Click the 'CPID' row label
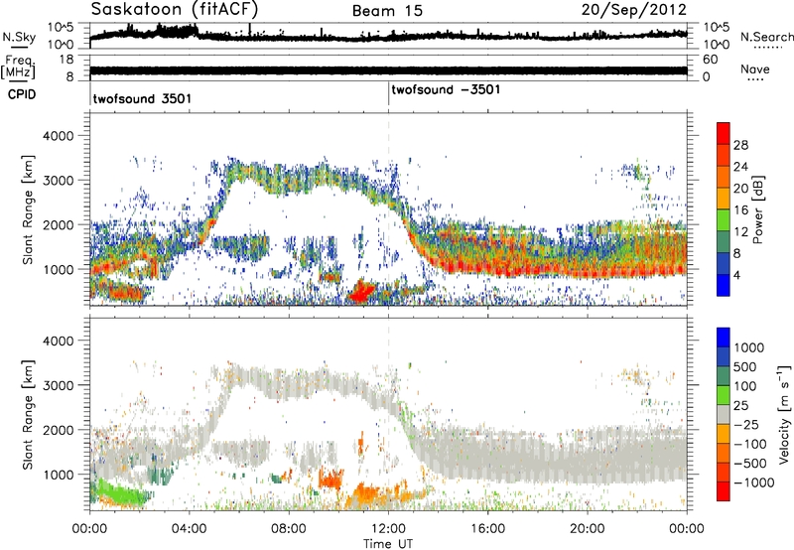Screen dimensions: 794x550 coord(22,94)
